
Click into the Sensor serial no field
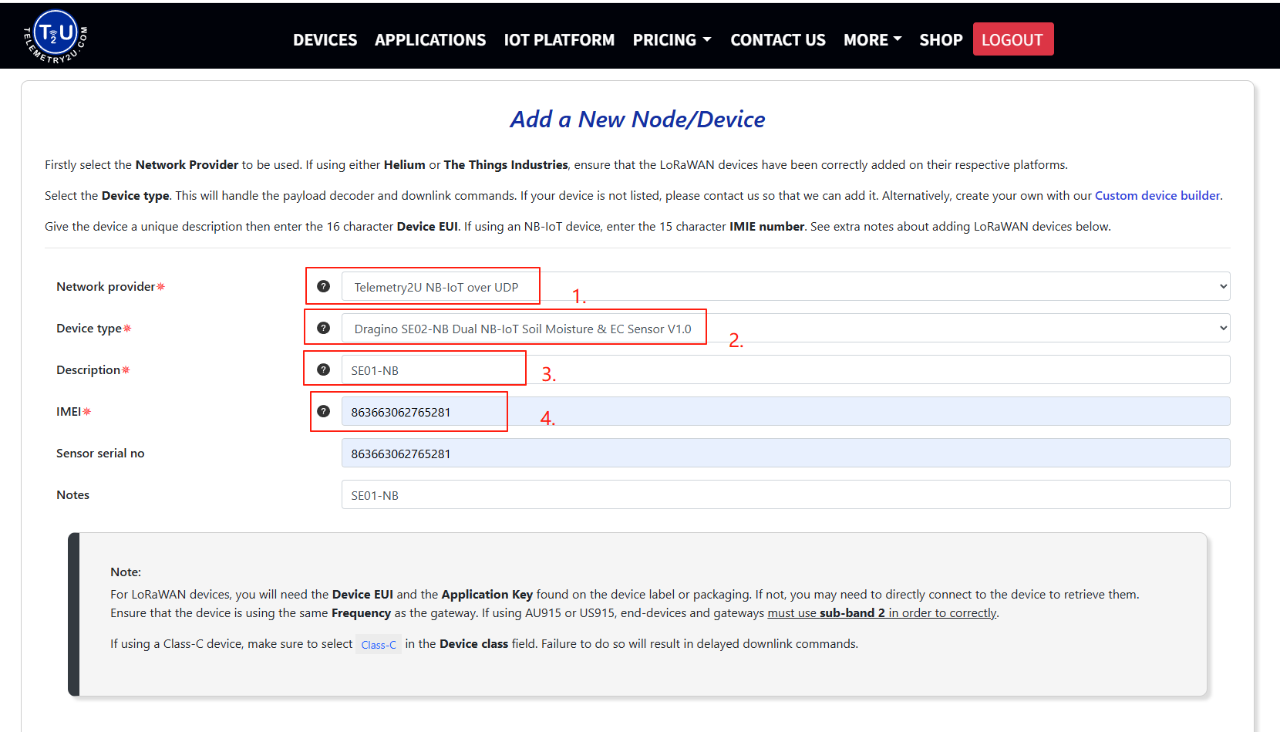786,453
